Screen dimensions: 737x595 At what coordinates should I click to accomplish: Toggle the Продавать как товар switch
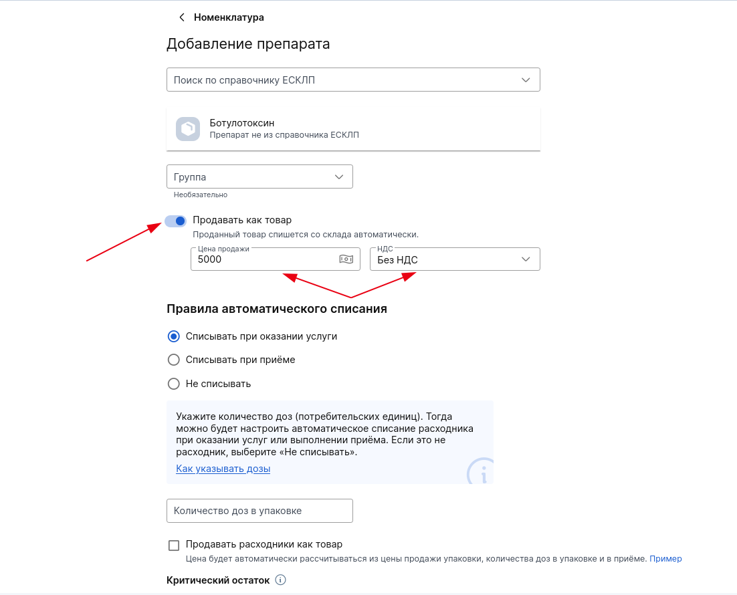coord(176,221)
